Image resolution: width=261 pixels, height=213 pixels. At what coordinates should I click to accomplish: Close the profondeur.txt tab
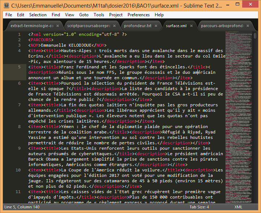coord(156,26)
